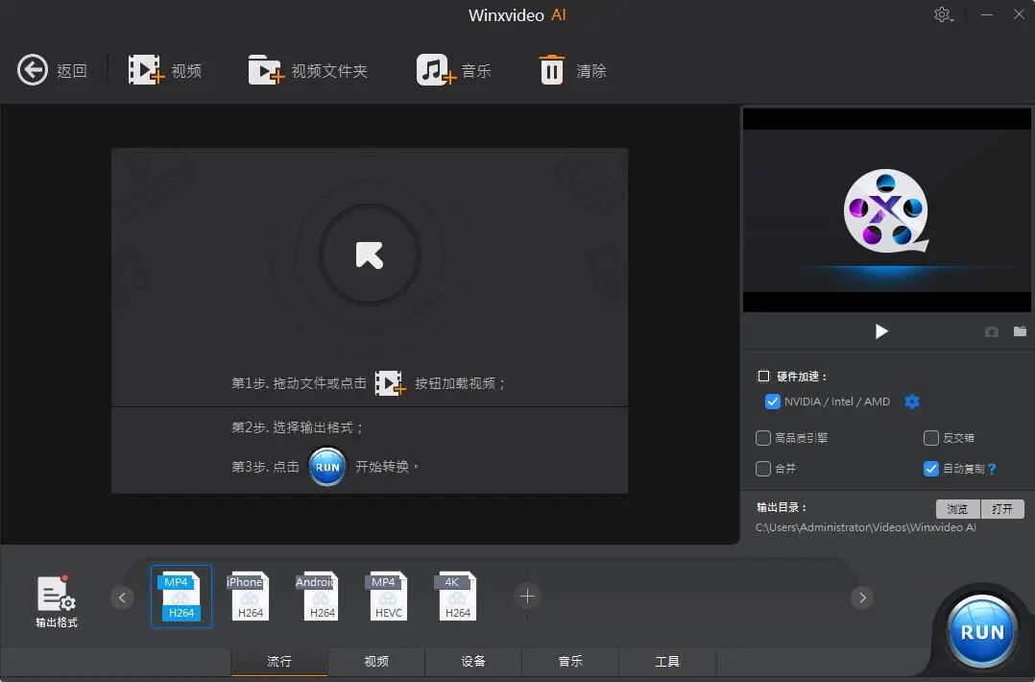This screenshot has width=1035, height=682.
Task: Switch to the 设备 tab
Action: 472,661
